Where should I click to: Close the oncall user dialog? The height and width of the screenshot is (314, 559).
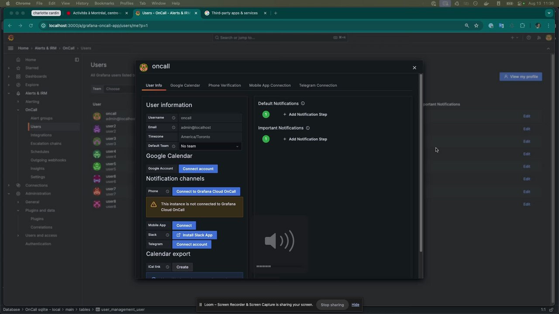414,68
